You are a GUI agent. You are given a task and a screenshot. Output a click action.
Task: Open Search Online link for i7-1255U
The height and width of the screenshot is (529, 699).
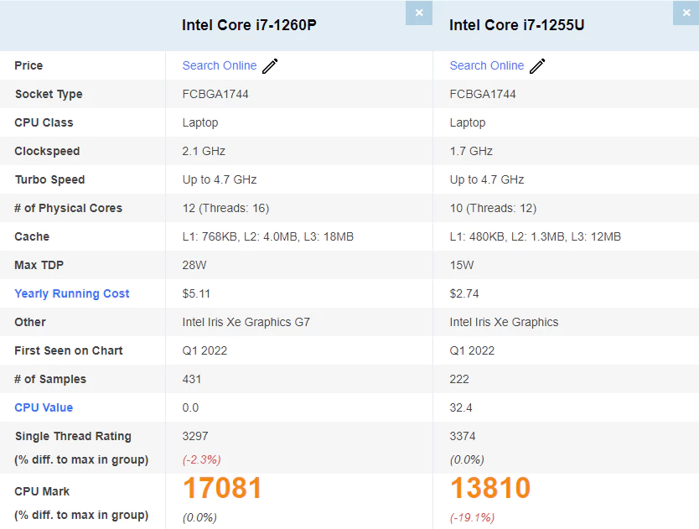[487, 65]
